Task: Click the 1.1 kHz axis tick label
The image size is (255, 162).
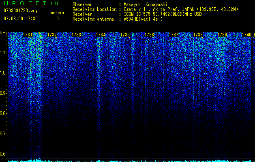Action: (x=3, y=53)
